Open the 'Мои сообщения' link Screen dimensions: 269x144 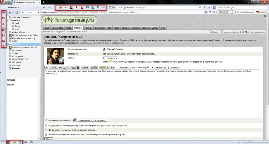[x=231, y=32]
